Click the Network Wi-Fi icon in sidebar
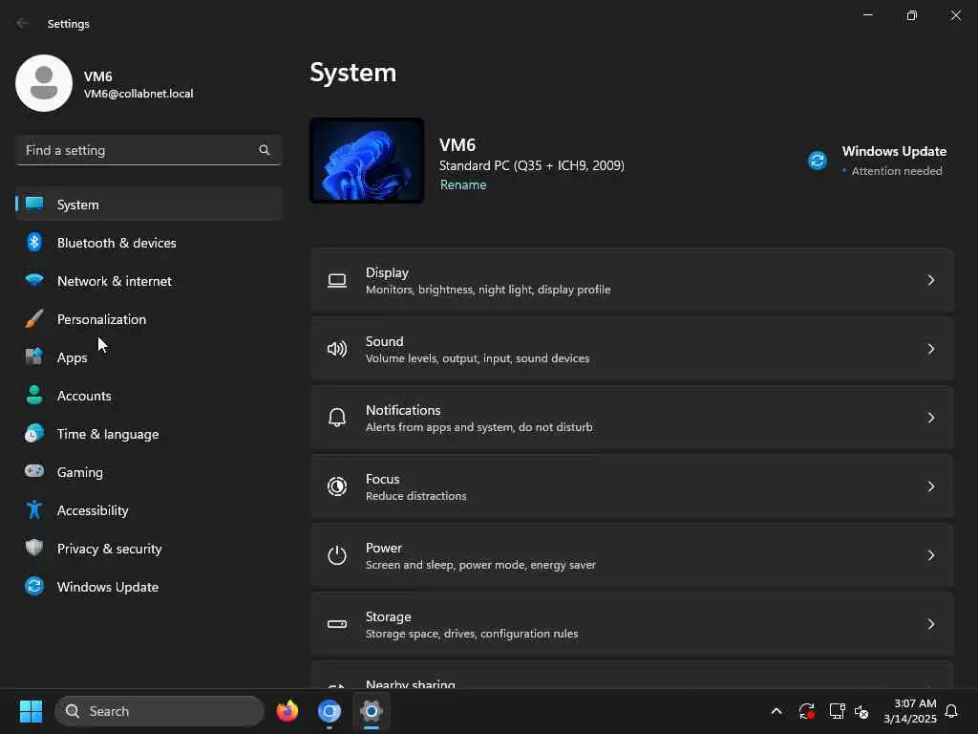This screenshot has width=978, height=734. 34,280
